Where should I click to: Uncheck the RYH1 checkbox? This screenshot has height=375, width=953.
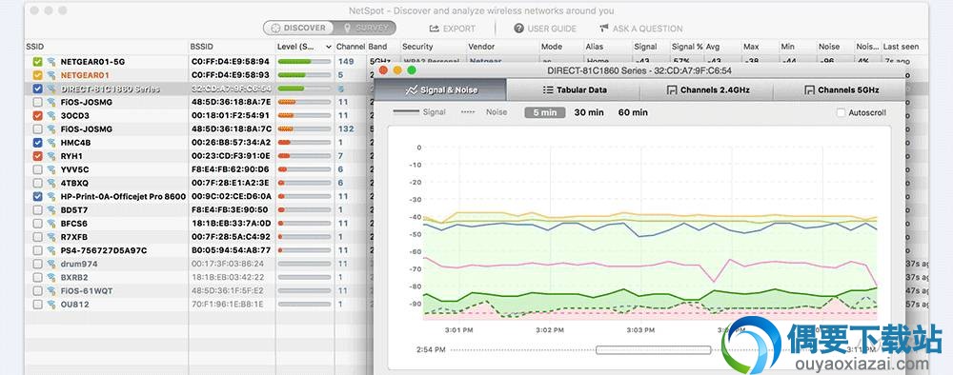click(38, 156)
